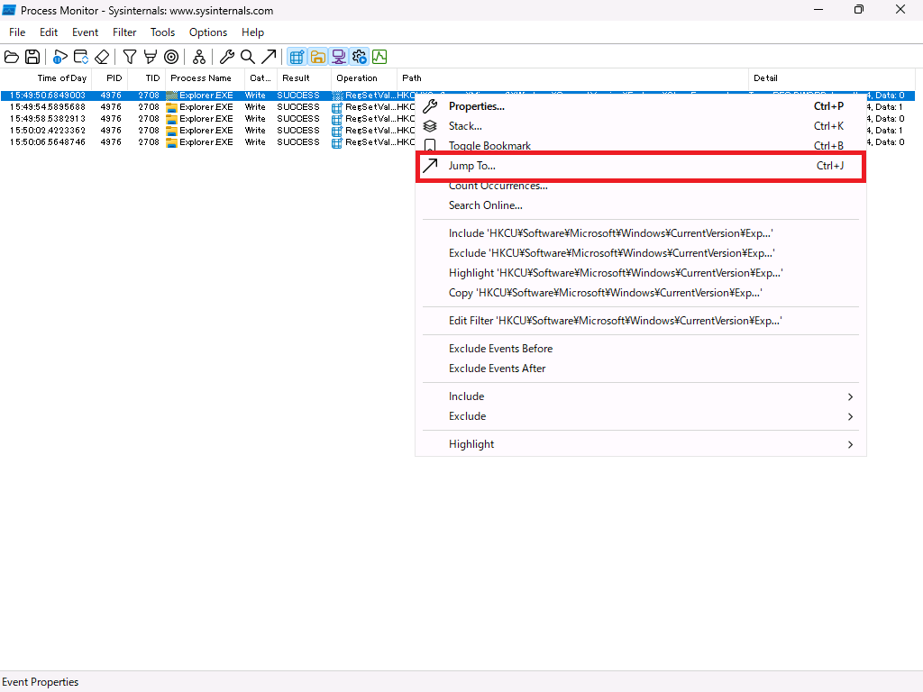Select Exclude Events Before
This screenshot has height=692, width=923.
click(x=641, y=349)
